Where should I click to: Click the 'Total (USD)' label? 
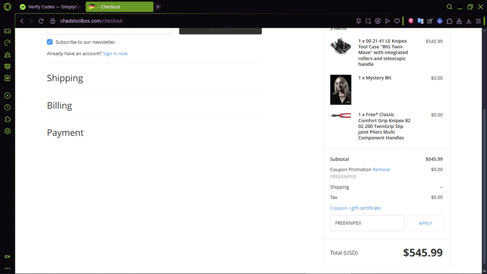click(x=344, y=253)
